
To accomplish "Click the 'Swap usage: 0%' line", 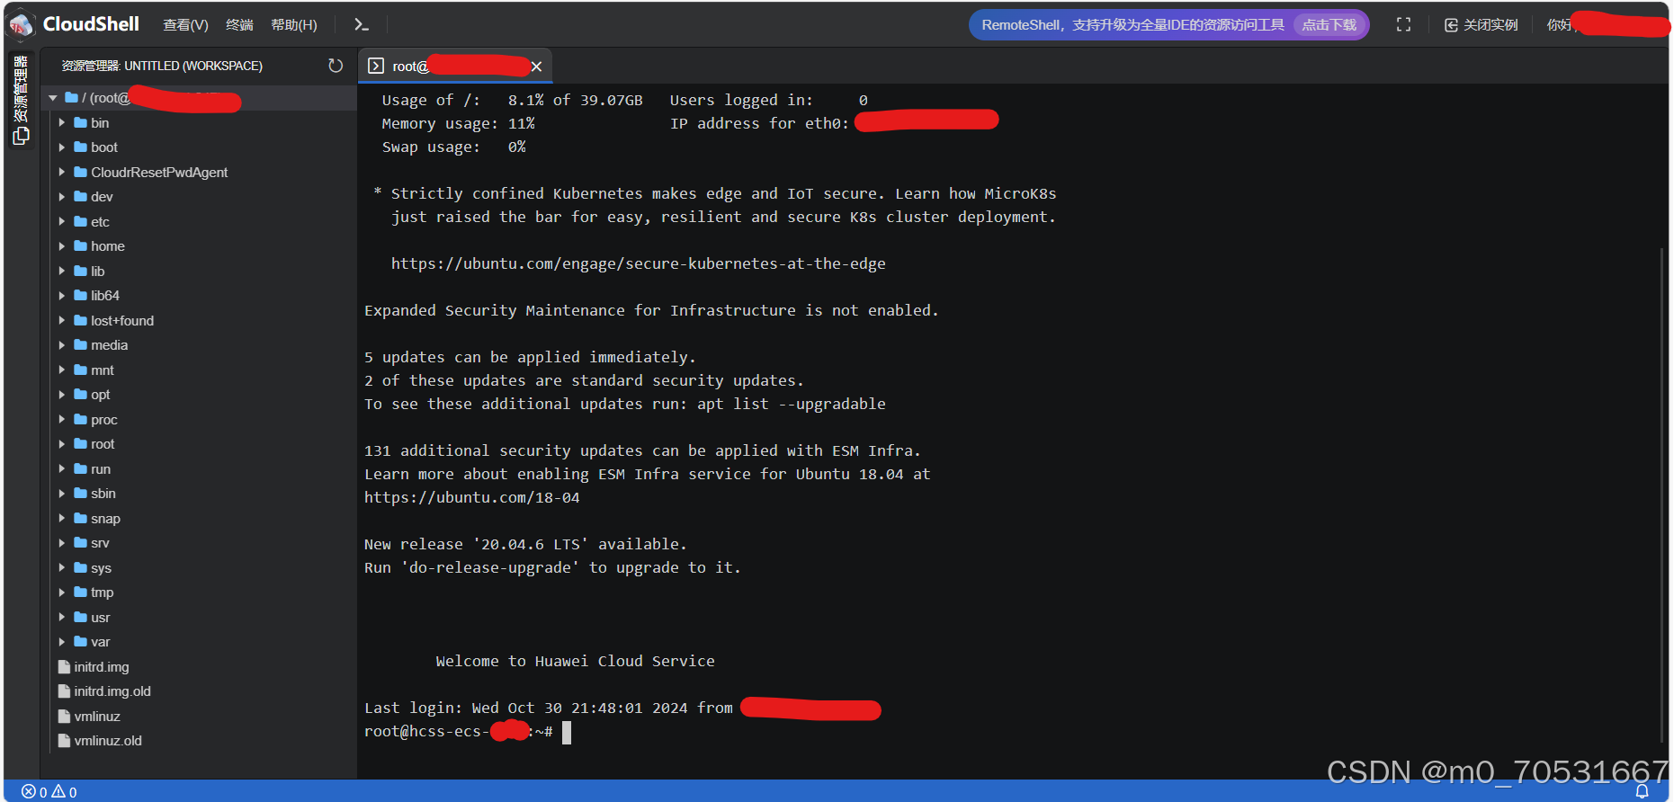I will point(454,147).
